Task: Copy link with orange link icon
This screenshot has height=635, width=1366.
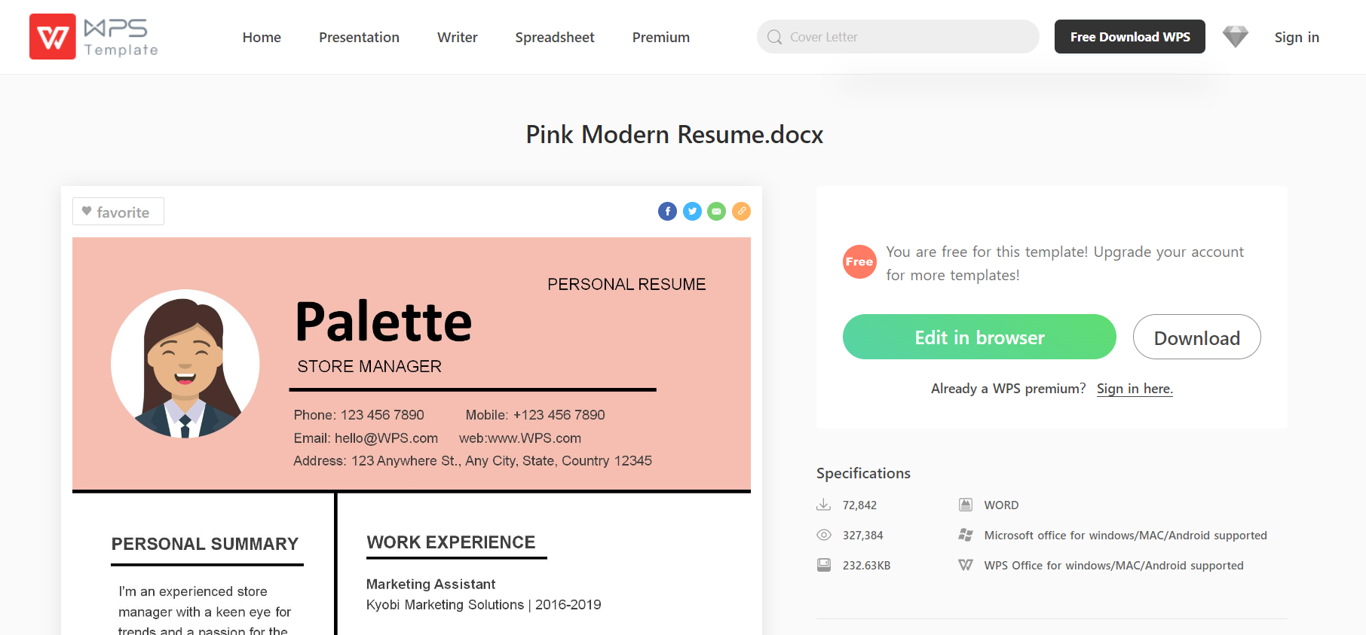Action: 742,212
